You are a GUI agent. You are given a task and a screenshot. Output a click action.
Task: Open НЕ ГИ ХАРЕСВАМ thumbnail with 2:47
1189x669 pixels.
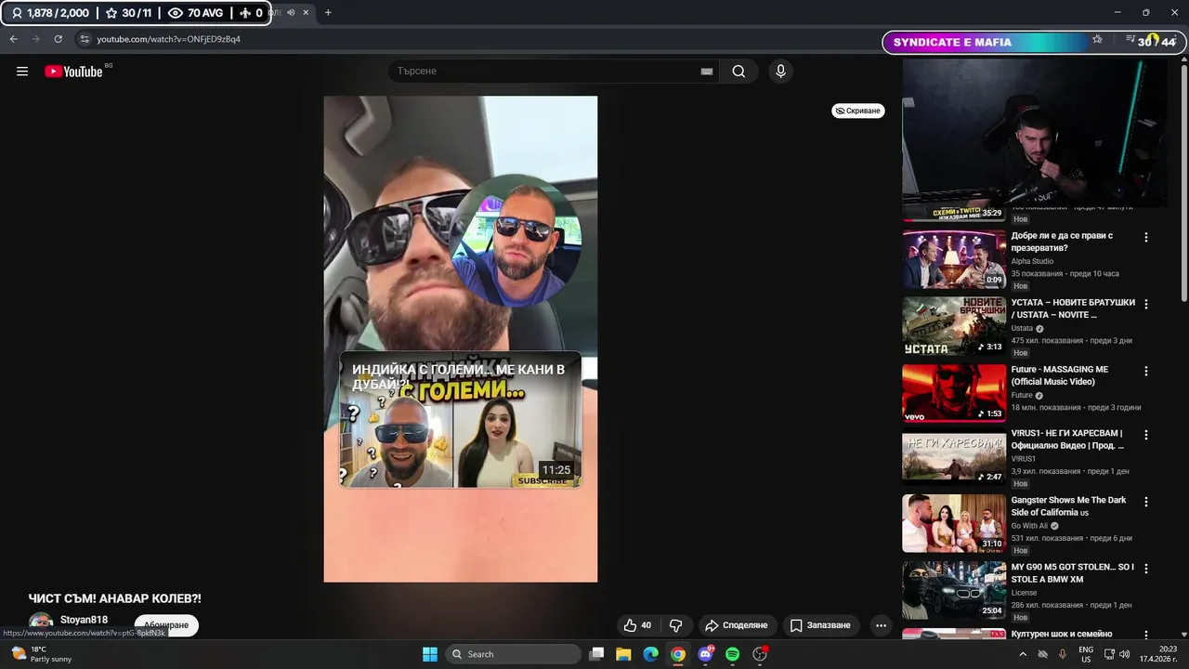click(x=954, y=458)
